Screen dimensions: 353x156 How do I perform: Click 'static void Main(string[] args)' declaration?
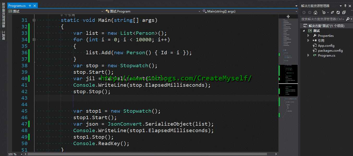(109, 20)
